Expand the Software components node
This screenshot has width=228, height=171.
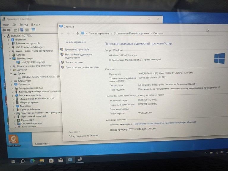9,44
